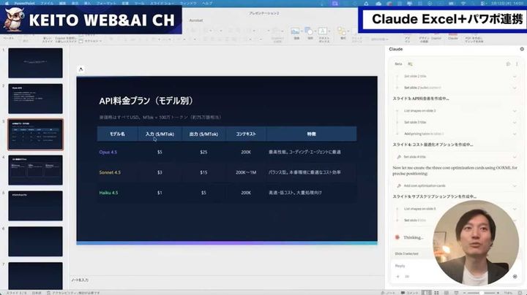527x295 pixels.
Task: Click the paste icon in the ribbon
Action: (8, 37)
